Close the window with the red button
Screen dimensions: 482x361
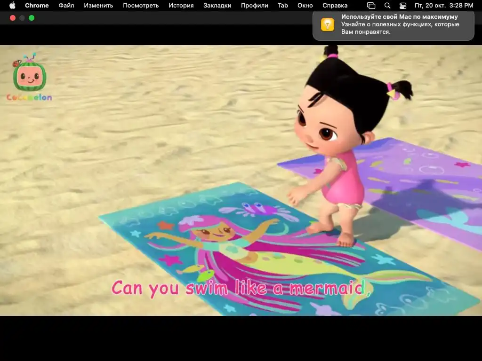click(x=13, y=18)
